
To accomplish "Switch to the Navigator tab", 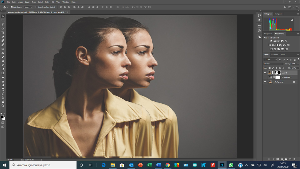I will (278, 14).
